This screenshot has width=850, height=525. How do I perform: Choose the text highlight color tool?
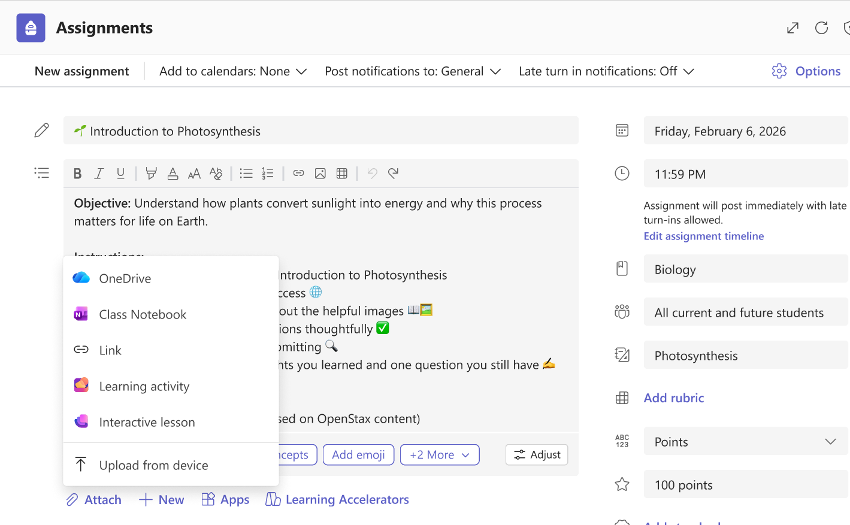click(x=151, y=174)
